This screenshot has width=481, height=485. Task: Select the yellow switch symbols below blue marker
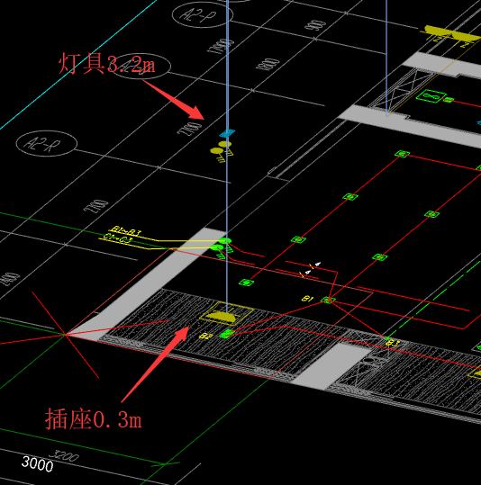click(222, 151)
